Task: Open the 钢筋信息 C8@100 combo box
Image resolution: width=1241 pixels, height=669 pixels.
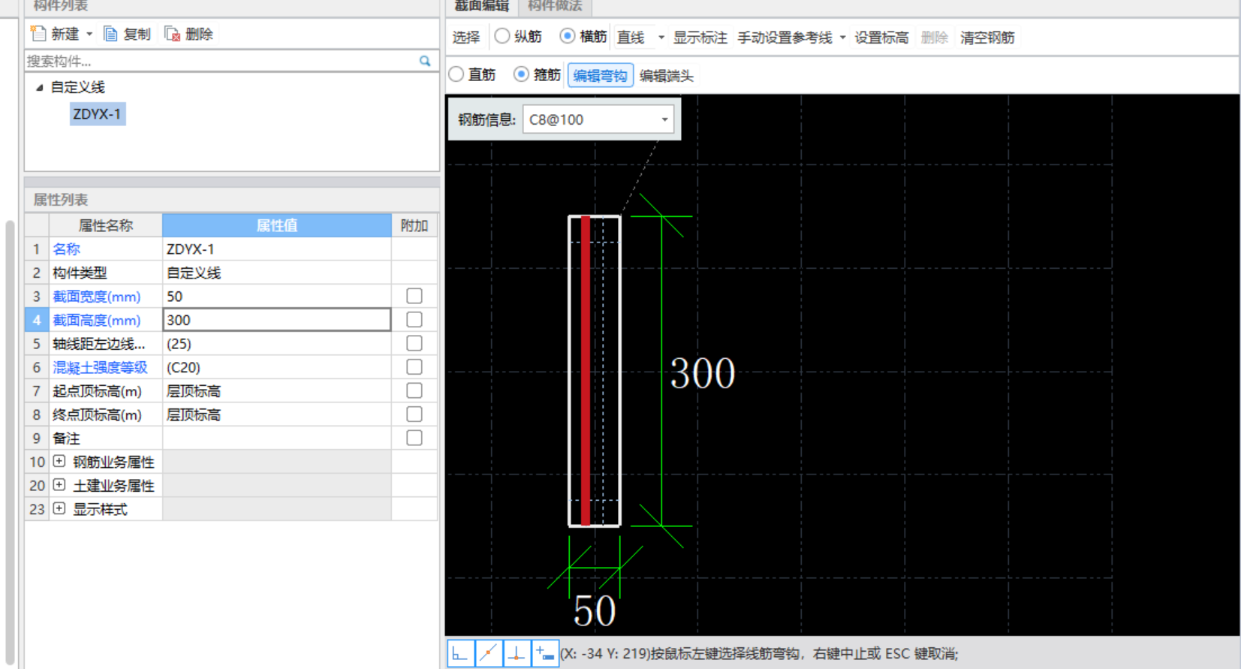Action: pos(598,119)
